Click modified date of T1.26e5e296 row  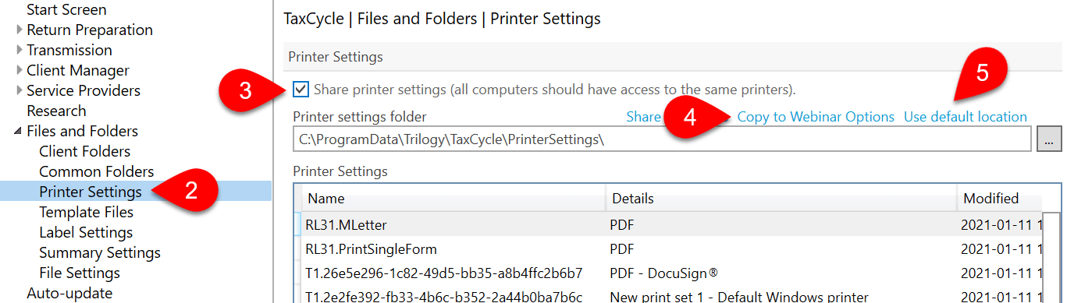tap(1001, 273)
